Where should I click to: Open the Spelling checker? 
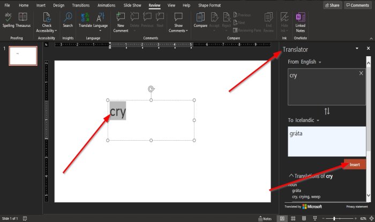click(8, 20)
